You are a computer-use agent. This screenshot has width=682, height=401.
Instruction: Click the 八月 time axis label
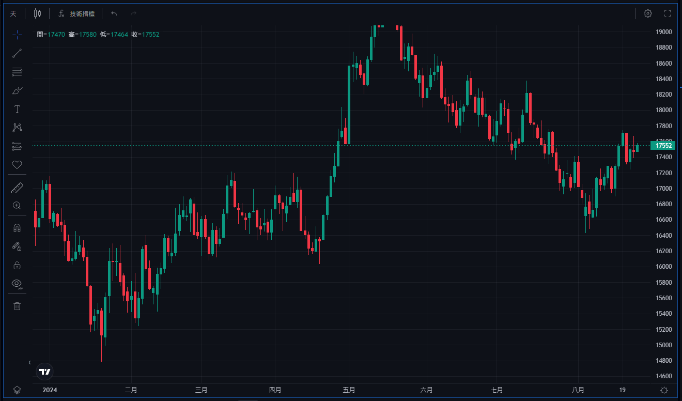[x=578, y=390]
